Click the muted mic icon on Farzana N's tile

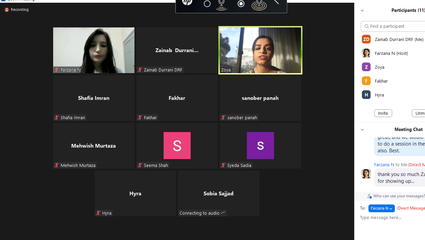(57, 70)
